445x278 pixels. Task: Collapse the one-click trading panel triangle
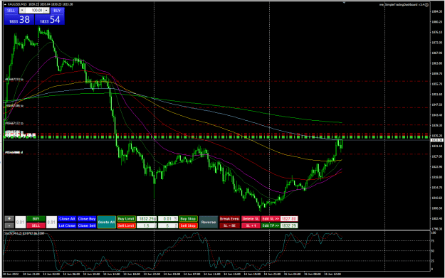tap(6, 4)
